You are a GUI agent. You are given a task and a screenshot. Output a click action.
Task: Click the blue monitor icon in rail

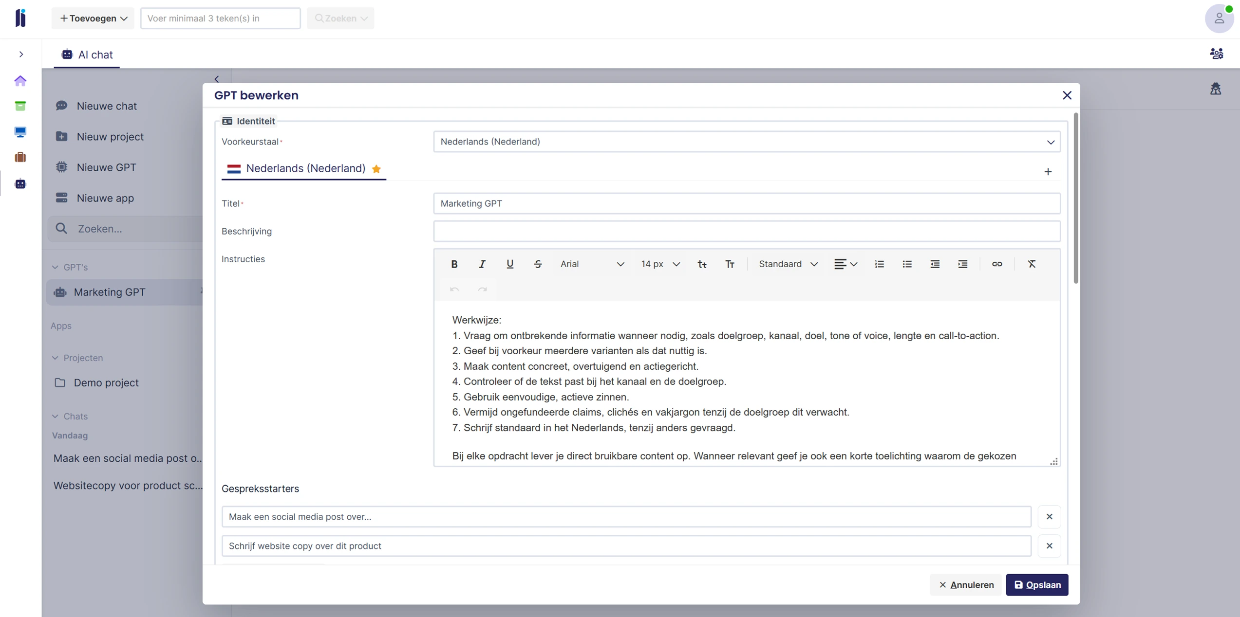point(20,131)
